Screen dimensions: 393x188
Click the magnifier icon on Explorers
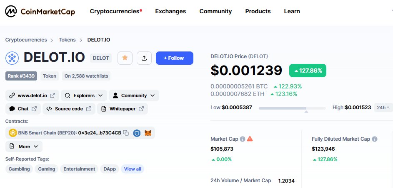point(68,95)
